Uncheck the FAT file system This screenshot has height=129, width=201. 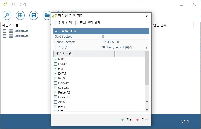tap(55, 69)
